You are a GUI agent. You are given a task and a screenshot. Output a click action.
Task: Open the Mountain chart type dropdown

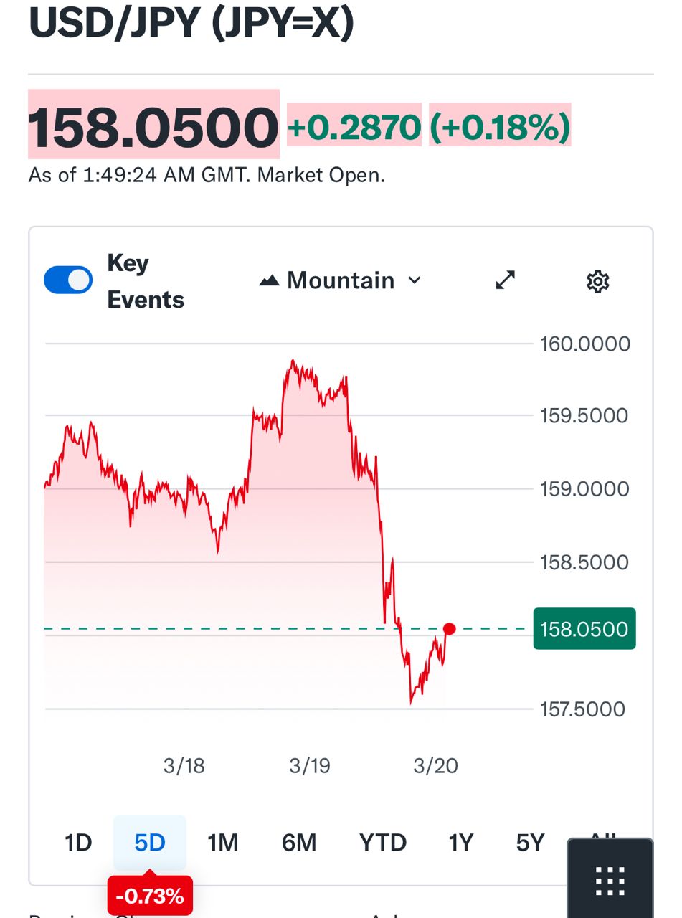341,280
